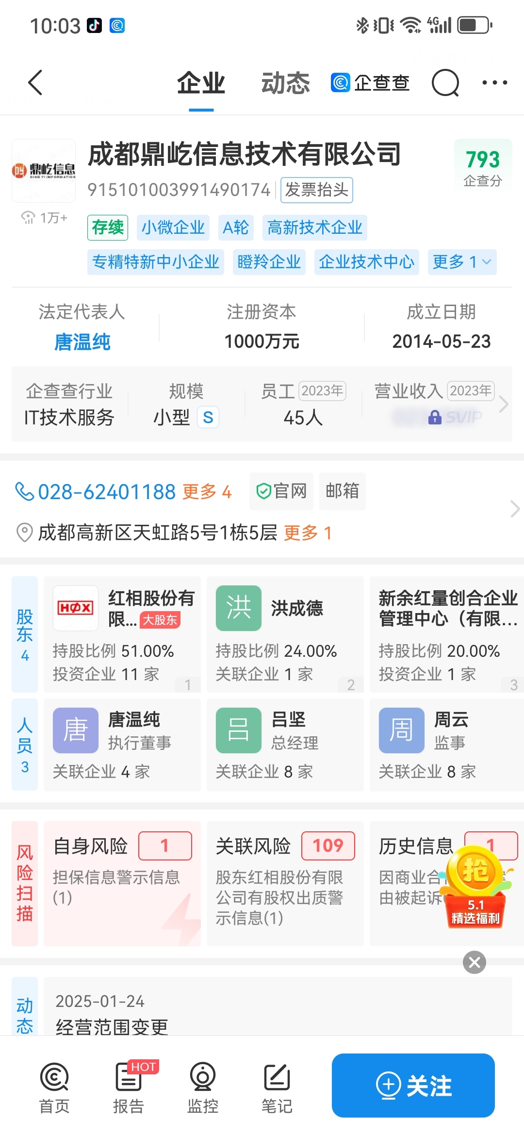Tap the 企查查 logo in header
The width and height of the screenshot is (524, 1135).
click(x=370, y=82)
